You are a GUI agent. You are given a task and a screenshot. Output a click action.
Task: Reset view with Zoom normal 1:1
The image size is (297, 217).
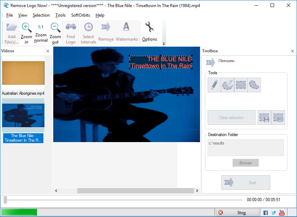pos(41,33)
